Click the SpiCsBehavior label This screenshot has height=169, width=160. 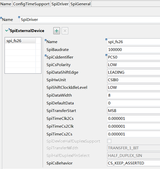(x=59, y=163)
